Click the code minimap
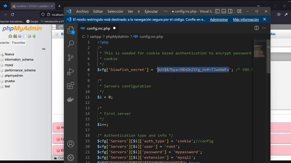 [260, 48]
